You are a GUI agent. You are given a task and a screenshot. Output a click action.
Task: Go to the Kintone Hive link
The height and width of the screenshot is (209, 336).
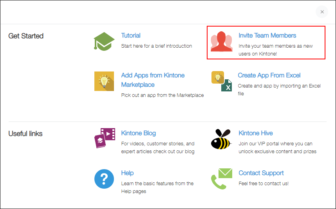[x=255, y=133]
